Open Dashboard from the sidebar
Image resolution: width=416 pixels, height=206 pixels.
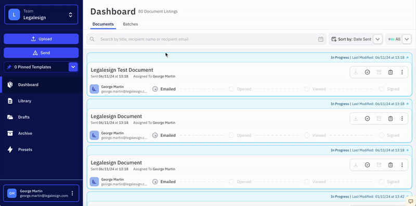[x=41, y=85]
